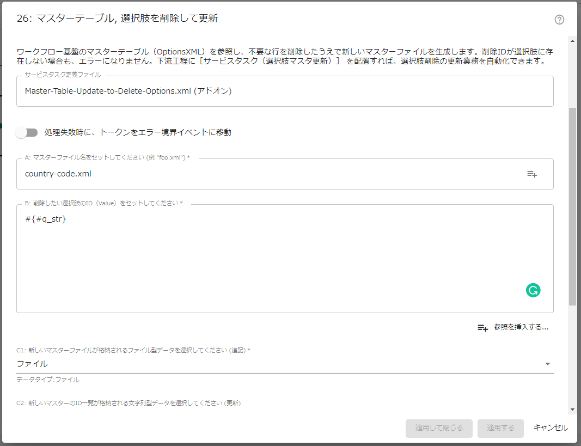The image size is (581, 446).
Task: Click the green Grammarly icon in field B
Action: [x=533, y=290]
